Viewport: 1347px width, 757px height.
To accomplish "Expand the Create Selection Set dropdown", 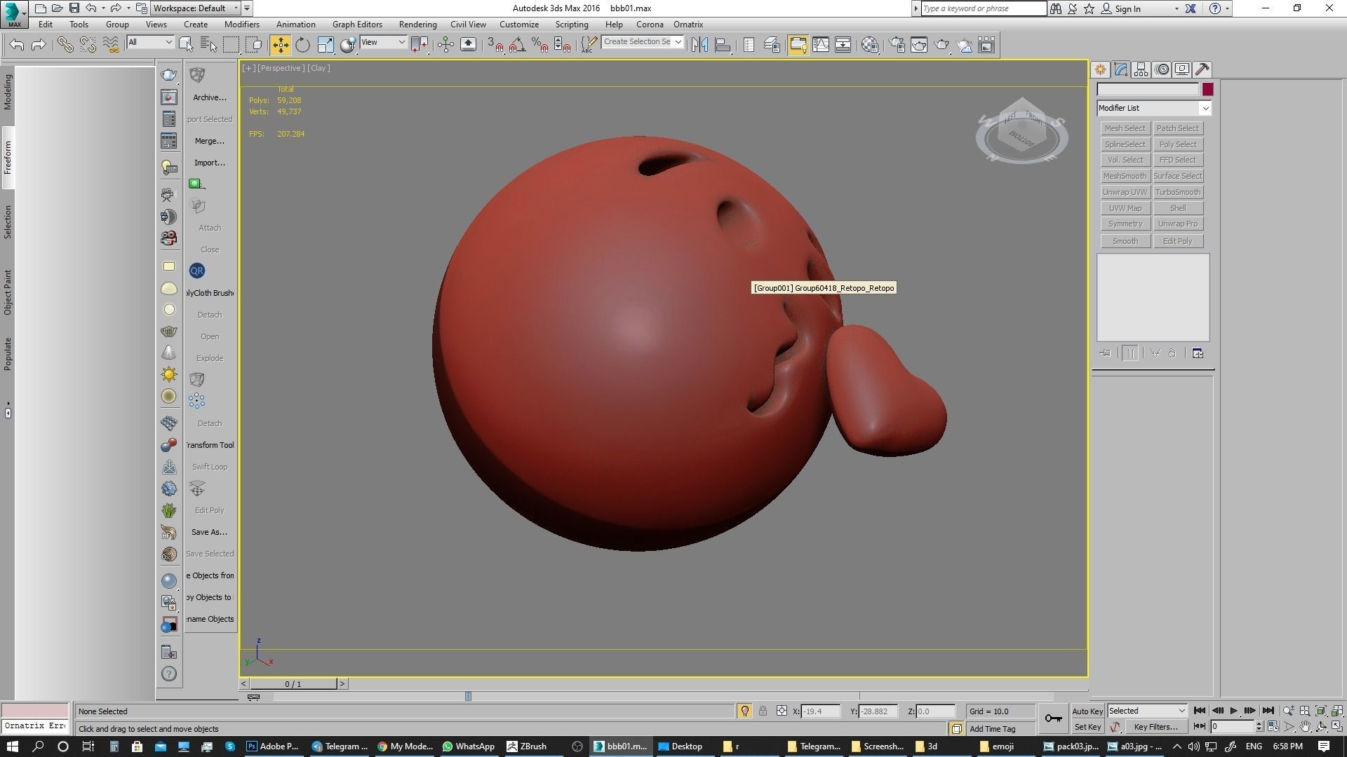I will [678, 42].
